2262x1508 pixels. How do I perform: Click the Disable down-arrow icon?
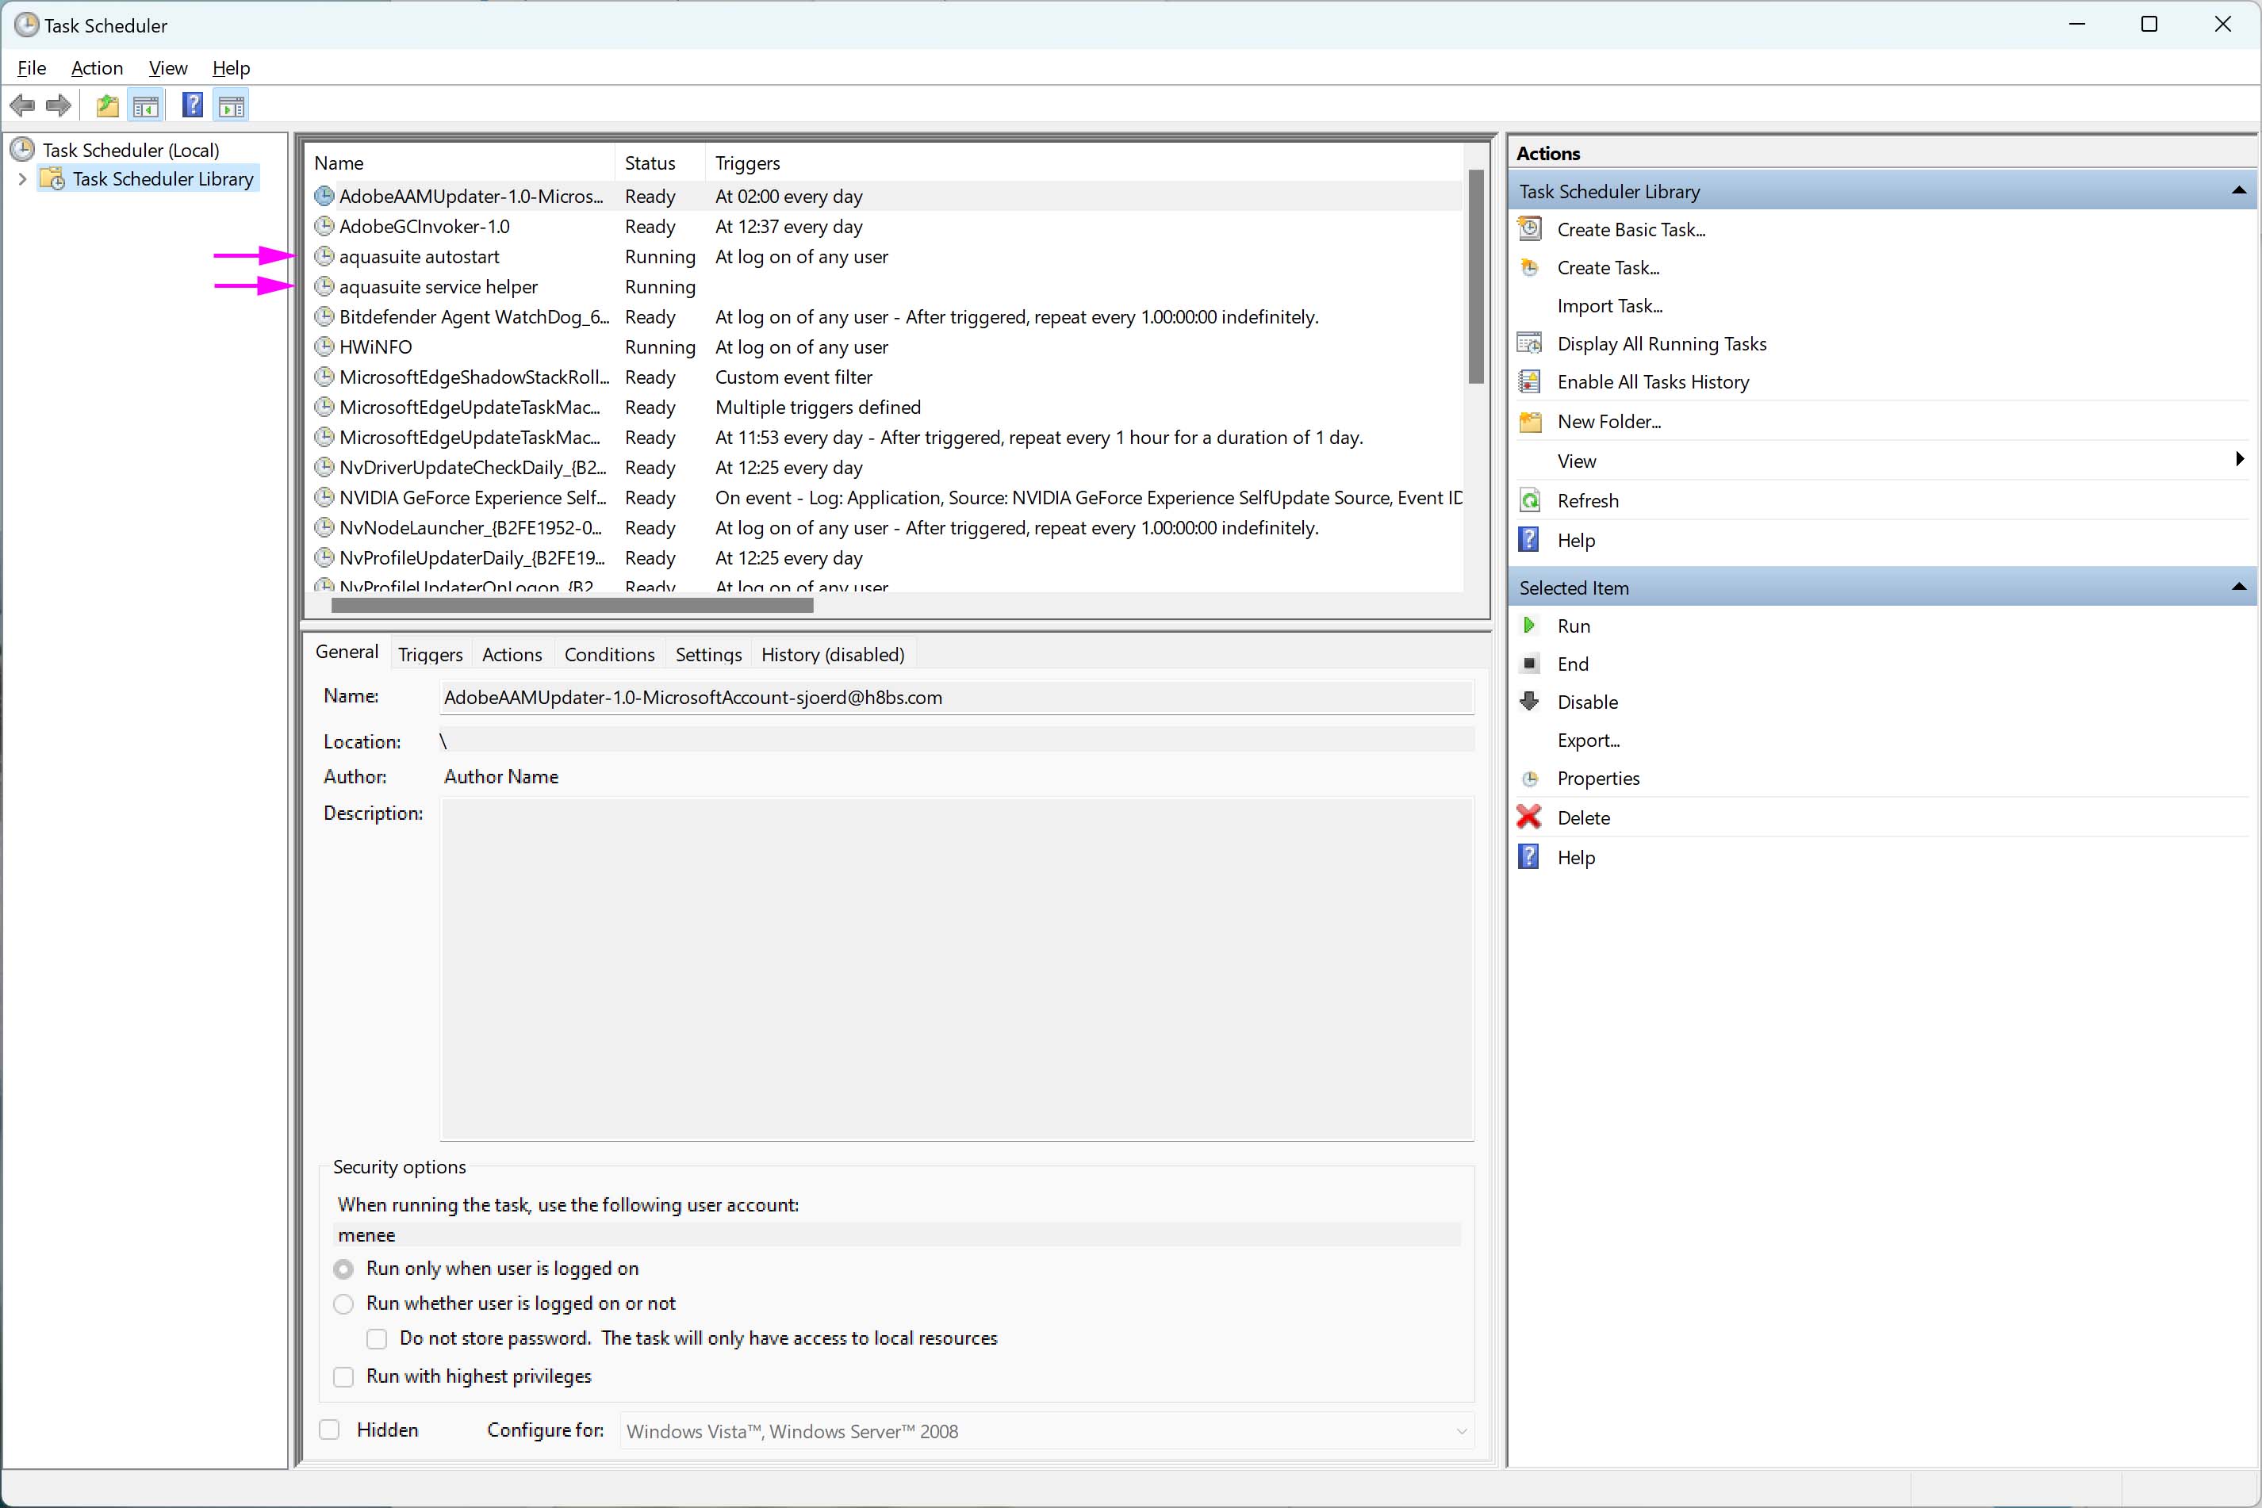[x=1529, y=702]
